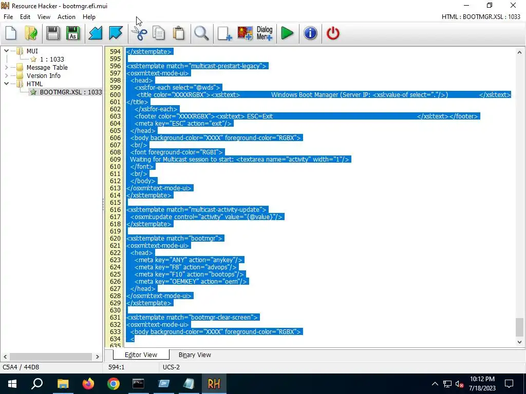Click tree panel scroll right arrow

pyautogui.click(x=97, y=357)
